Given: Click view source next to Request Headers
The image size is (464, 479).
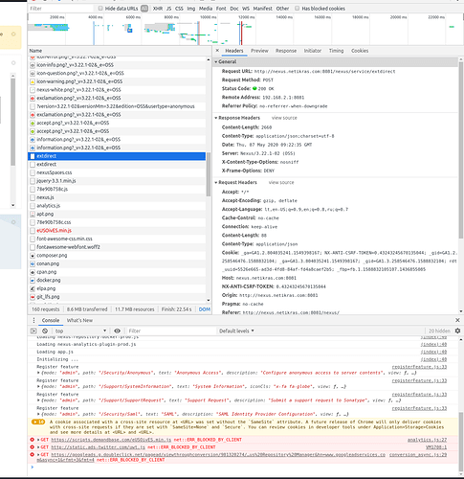Looking at the screenshot, I should point(281,182).
